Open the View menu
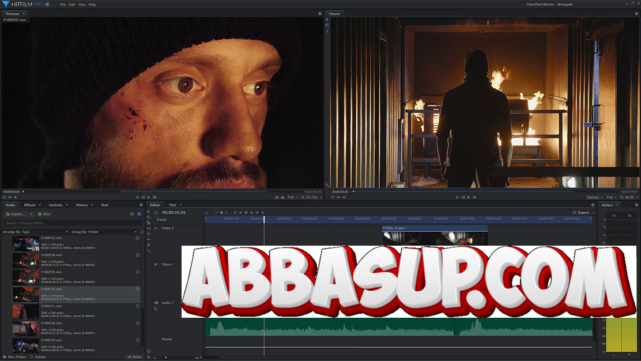Screen dimensions: 641x361 tap(82, 5)
